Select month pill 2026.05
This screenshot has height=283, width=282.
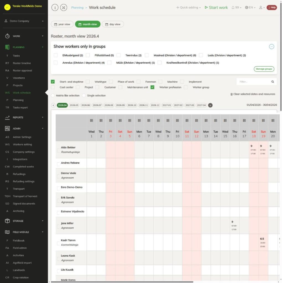[x=74, y=105]
